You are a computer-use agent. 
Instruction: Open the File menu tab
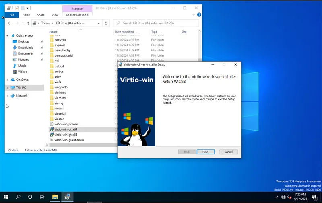(x=12, y=15)
